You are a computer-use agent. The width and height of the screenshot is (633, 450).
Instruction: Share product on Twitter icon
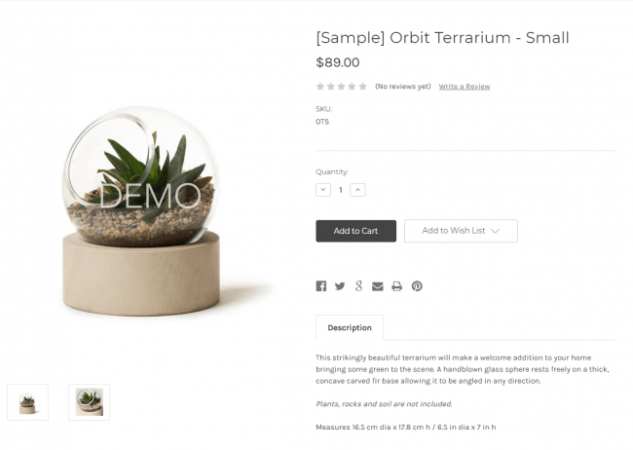tap(340, 286)
